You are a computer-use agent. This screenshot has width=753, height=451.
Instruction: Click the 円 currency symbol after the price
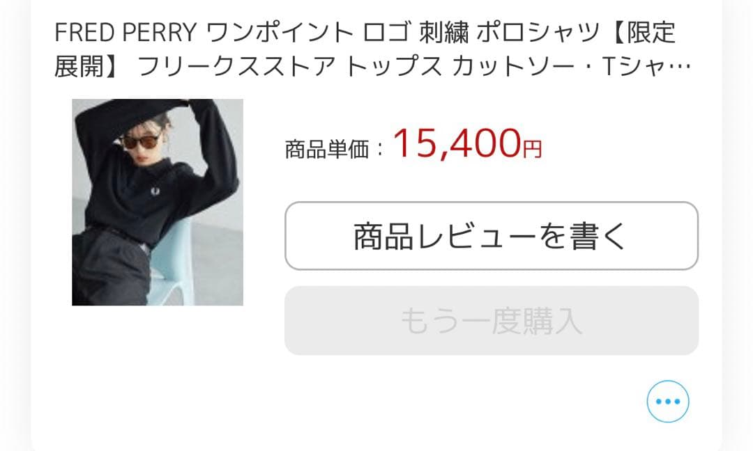coord(532,149)
